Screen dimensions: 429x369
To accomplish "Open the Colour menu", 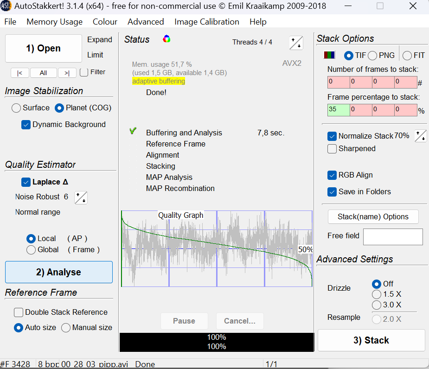I will tap(105, 22).
